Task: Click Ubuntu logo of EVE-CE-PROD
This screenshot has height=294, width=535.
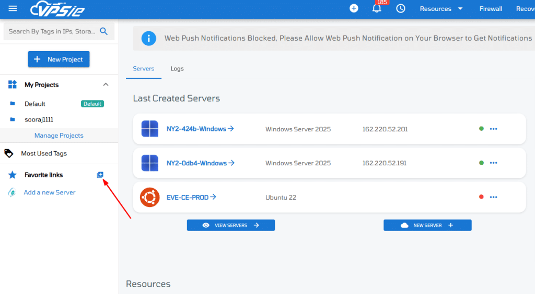Action: pos(150,197)
